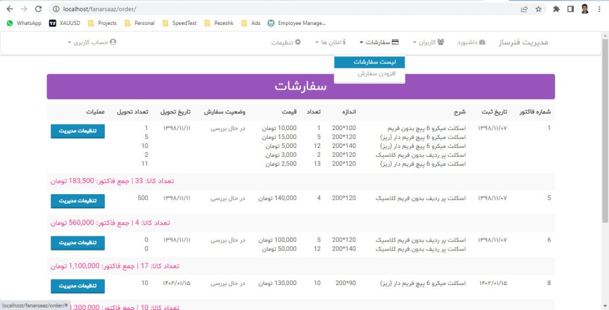Open داشبورد dashboard nav item
Screen dimensions: 609x310
471,42
